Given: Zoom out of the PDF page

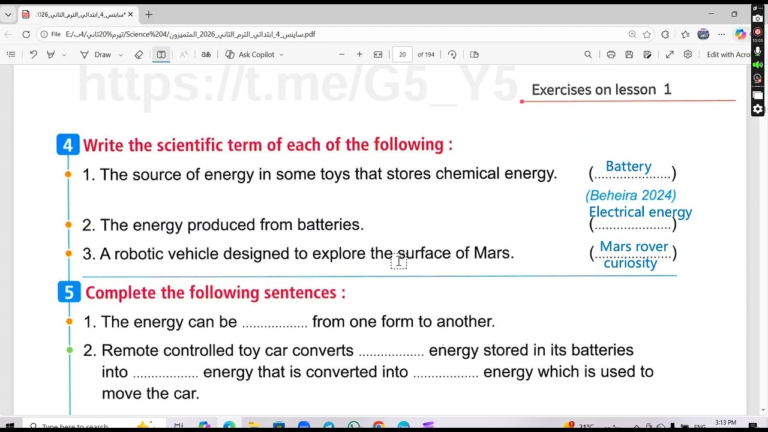Looking at the screenshot, I should click(x=342, y=55).
